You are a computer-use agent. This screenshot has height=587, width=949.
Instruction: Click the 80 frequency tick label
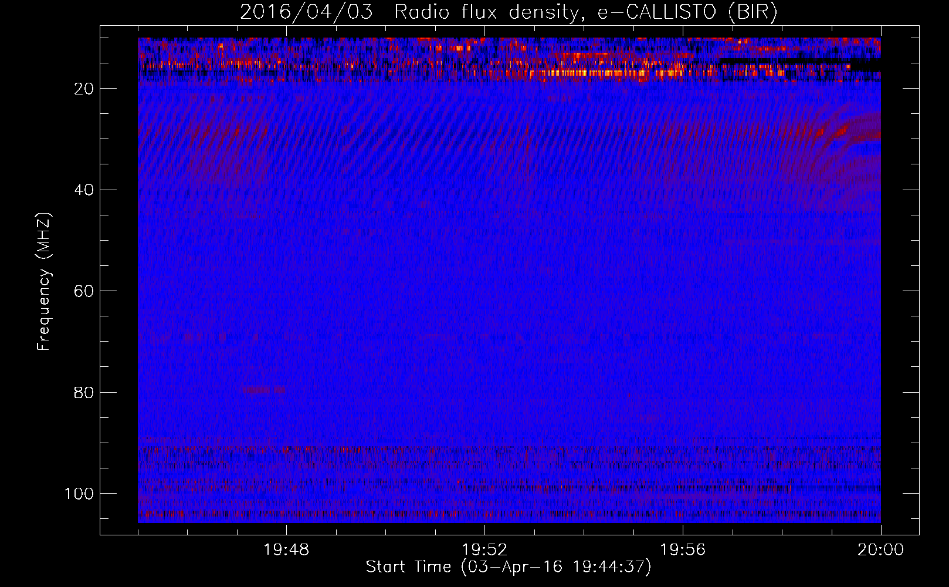coord(84,392)
